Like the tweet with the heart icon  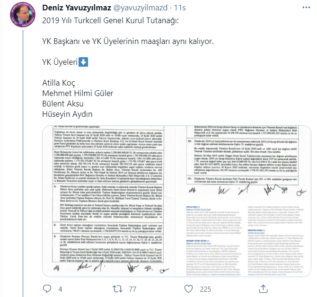coord(188,289)
